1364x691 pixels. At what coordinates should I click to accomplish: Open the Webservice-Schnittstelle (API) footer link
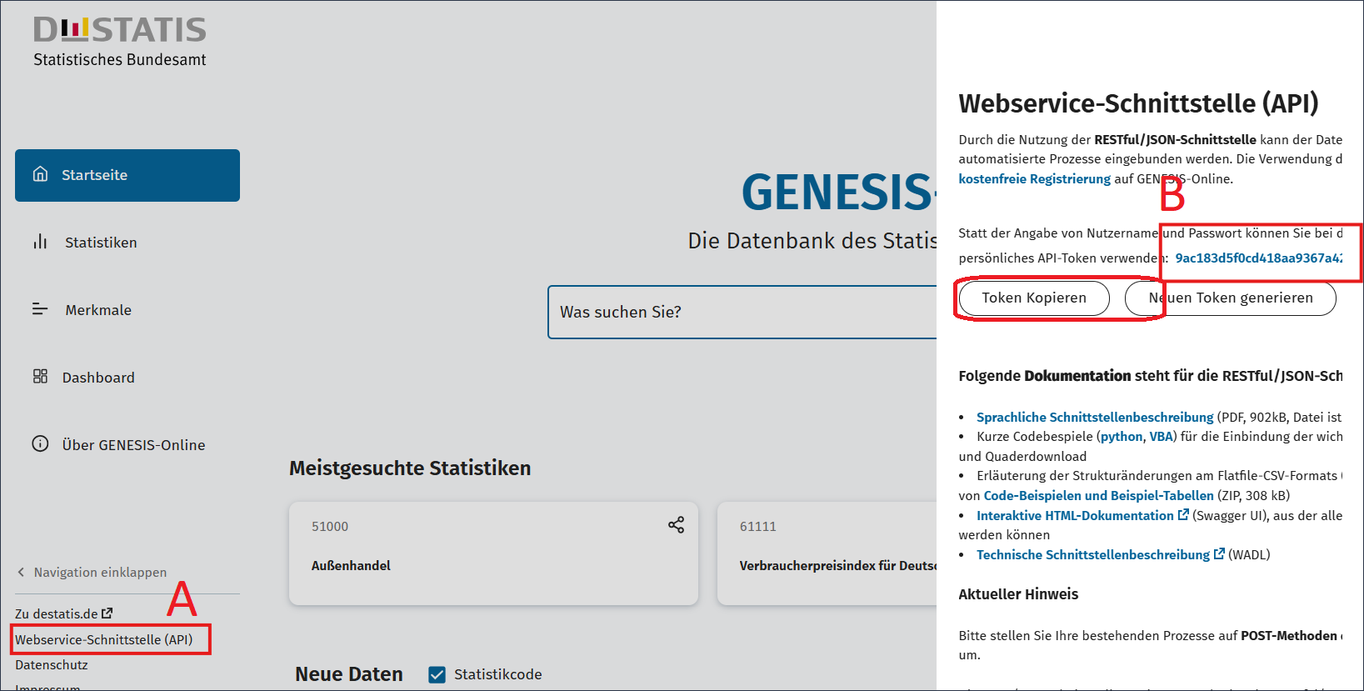pyautogui.click(x=103, y=639)
